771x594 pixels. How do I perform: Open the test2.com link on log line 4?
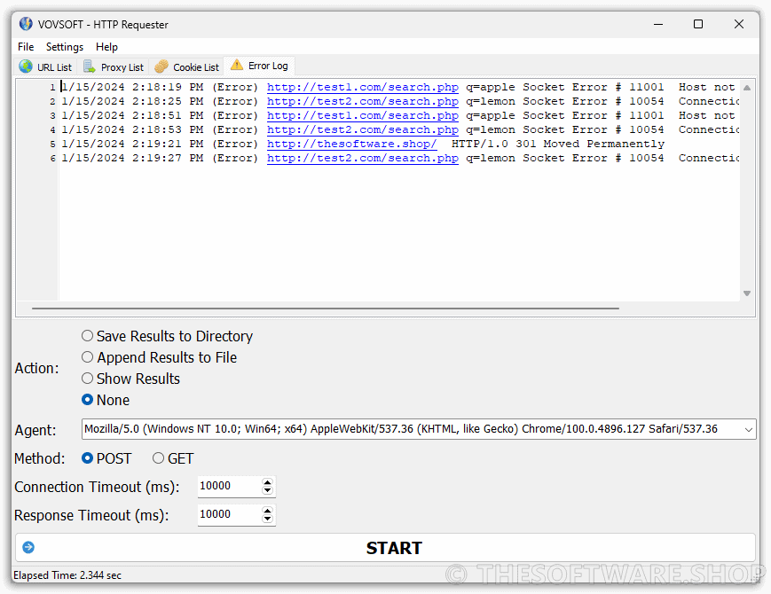(x=363, y=130)
